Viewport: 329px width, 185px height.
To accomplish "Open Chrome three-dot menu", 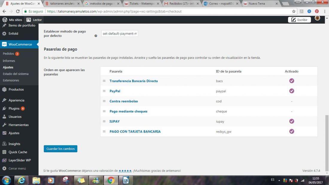I will pos(325,11).
